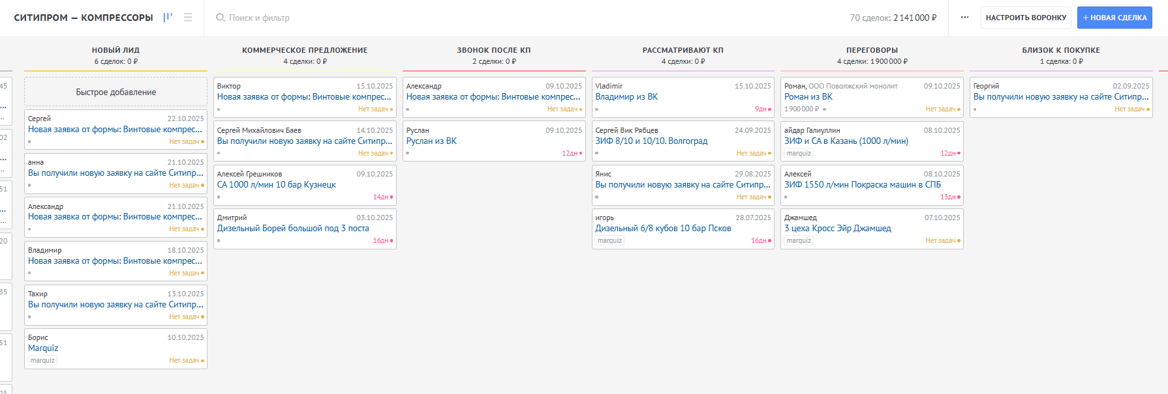Viewport: 1168px width, 394px height.
Task: Open deal ЗИФ 8/10 и 10/10. Волгоград
Action: click(651, 141)
